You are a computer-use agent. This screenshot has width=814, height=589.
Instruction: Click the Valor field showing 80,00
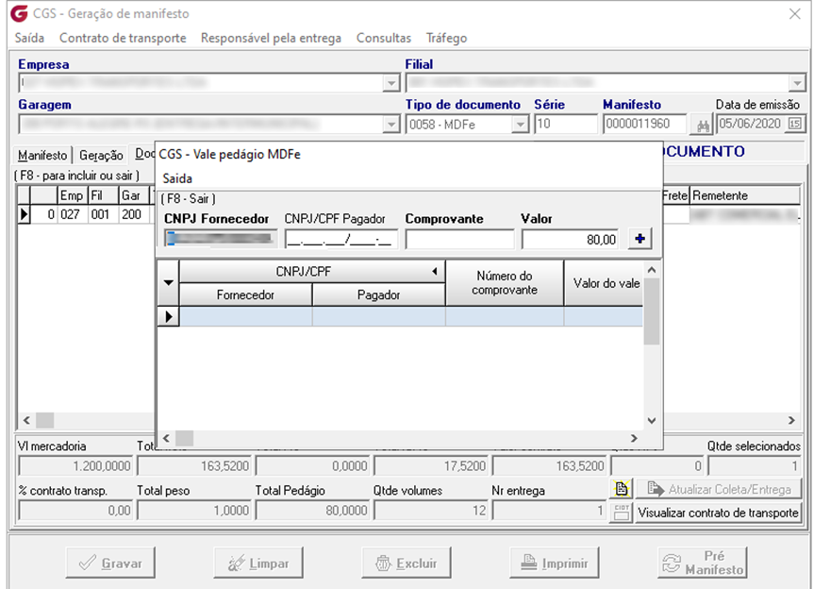[570, 239]
